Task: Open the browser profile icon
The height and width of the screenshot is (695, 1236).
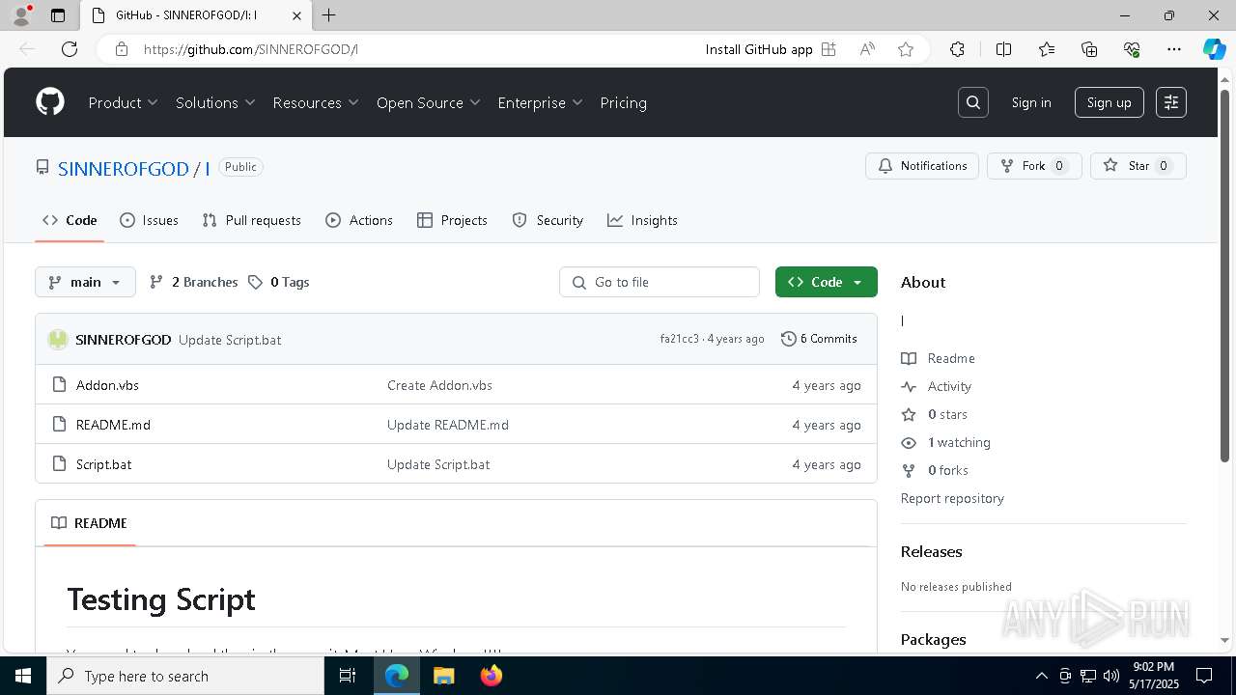Action: [x=20, y=15]
